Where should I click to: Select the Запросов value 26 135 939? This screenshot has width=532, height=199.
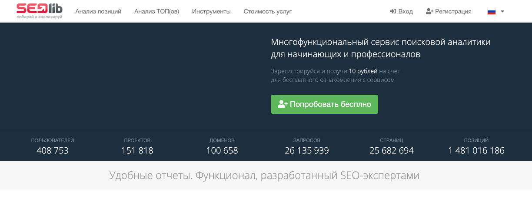tap(307, 151)
